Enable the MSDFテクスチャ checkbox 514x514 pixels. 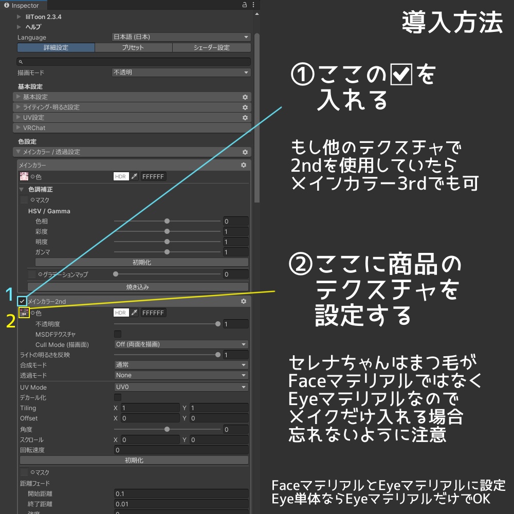(118, 334)
